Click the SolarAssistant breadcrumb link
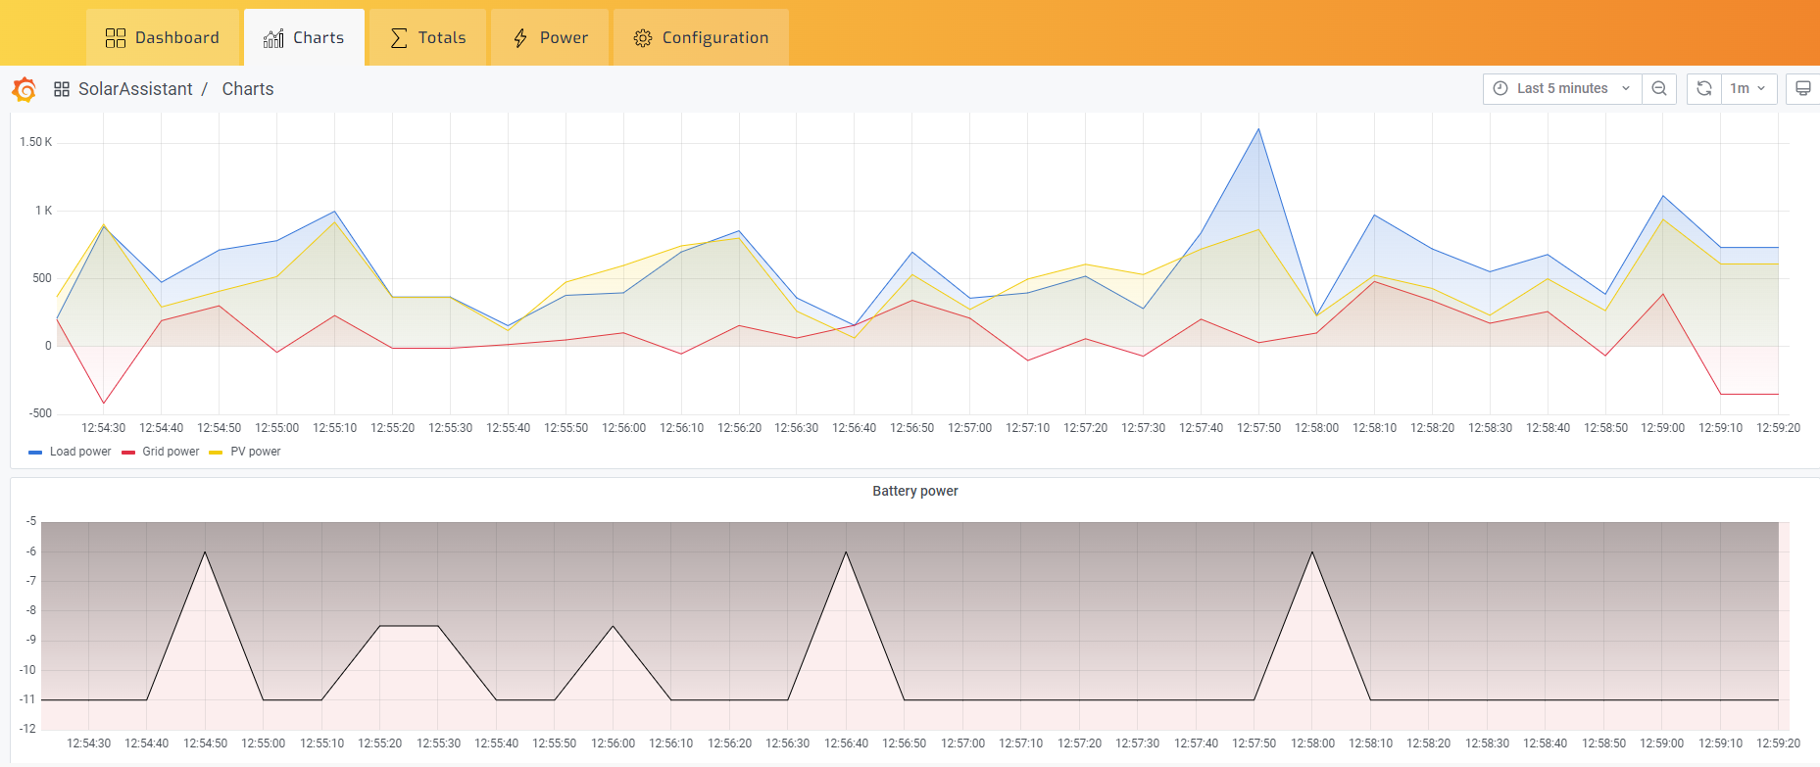 click(x=135, y=89)
